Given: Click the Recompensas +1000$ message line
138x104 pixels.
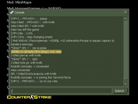Looking at the screenshot, I should (x=62, y=42).
